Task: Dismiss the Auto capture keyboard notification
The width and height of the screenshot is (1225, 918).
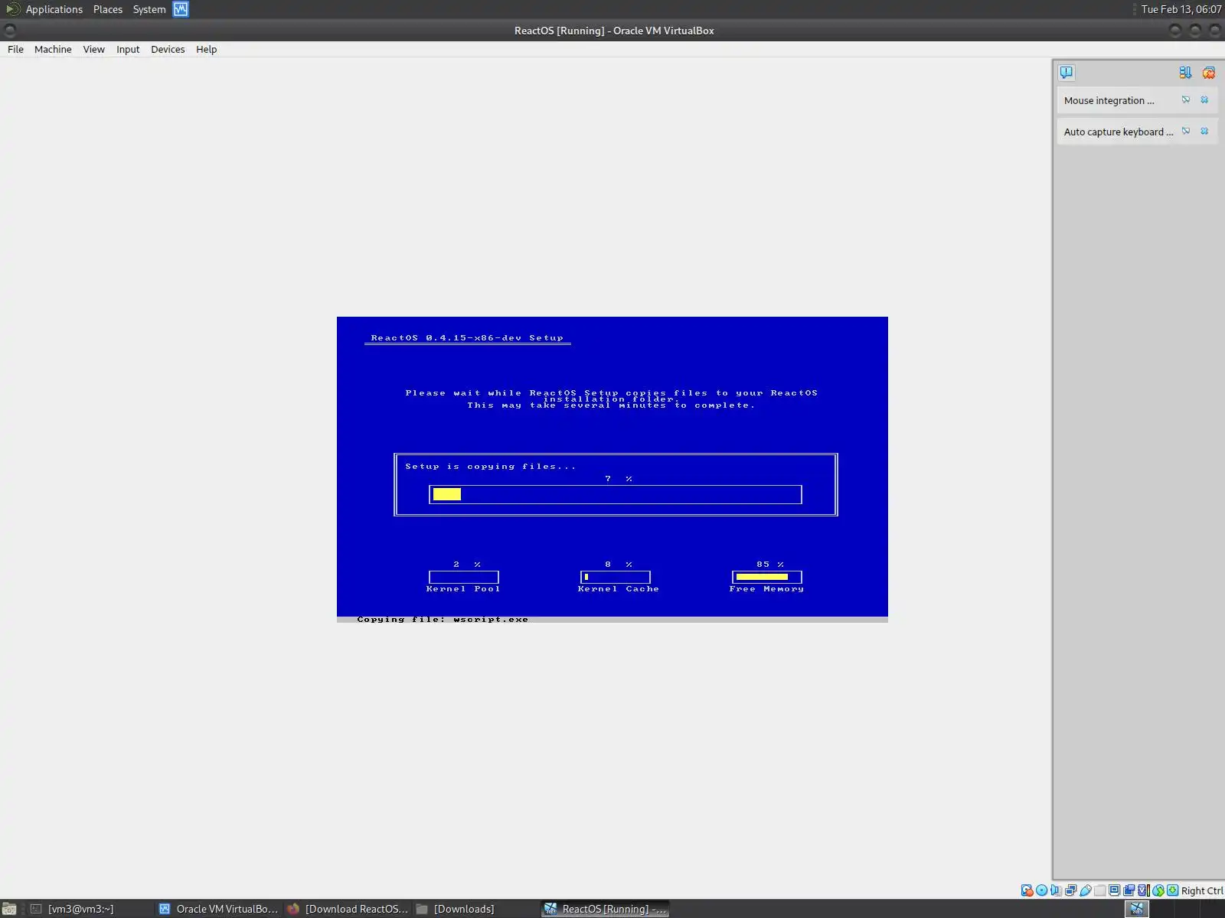Action: (1204, 132)
